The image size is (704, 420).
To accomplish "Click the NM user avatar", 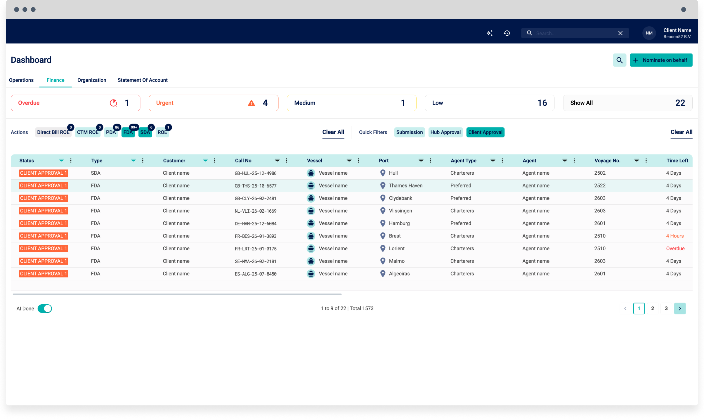I will 649,33.
